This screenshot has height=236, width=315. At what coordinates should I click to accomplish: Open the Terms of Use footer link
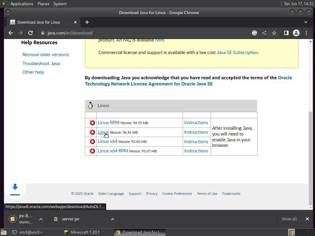tap(207, 194)
